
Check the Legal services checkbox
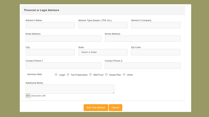56,74
